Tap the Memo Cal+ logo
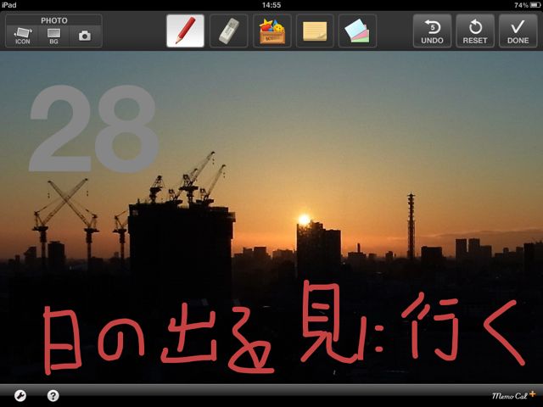Image resolution: width=543 pixels, height=407 pixels. click(514, 395)
